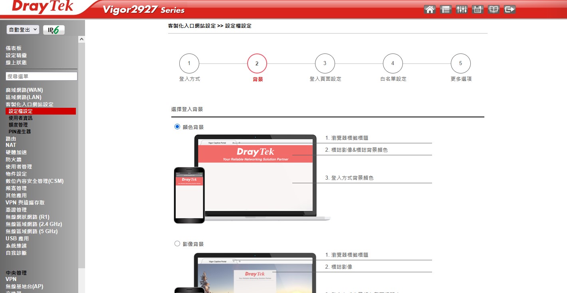The width and height of the screenshot is (567, 293).
Task: Open 使用者資訊 submenu item
Action: click(x=21, y=118)
